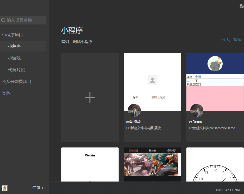This screenshot has height=194, width=244.
Task: Open the 电影播放 project thumbnail
Action: pyautogui.click(x=152, y=82)
